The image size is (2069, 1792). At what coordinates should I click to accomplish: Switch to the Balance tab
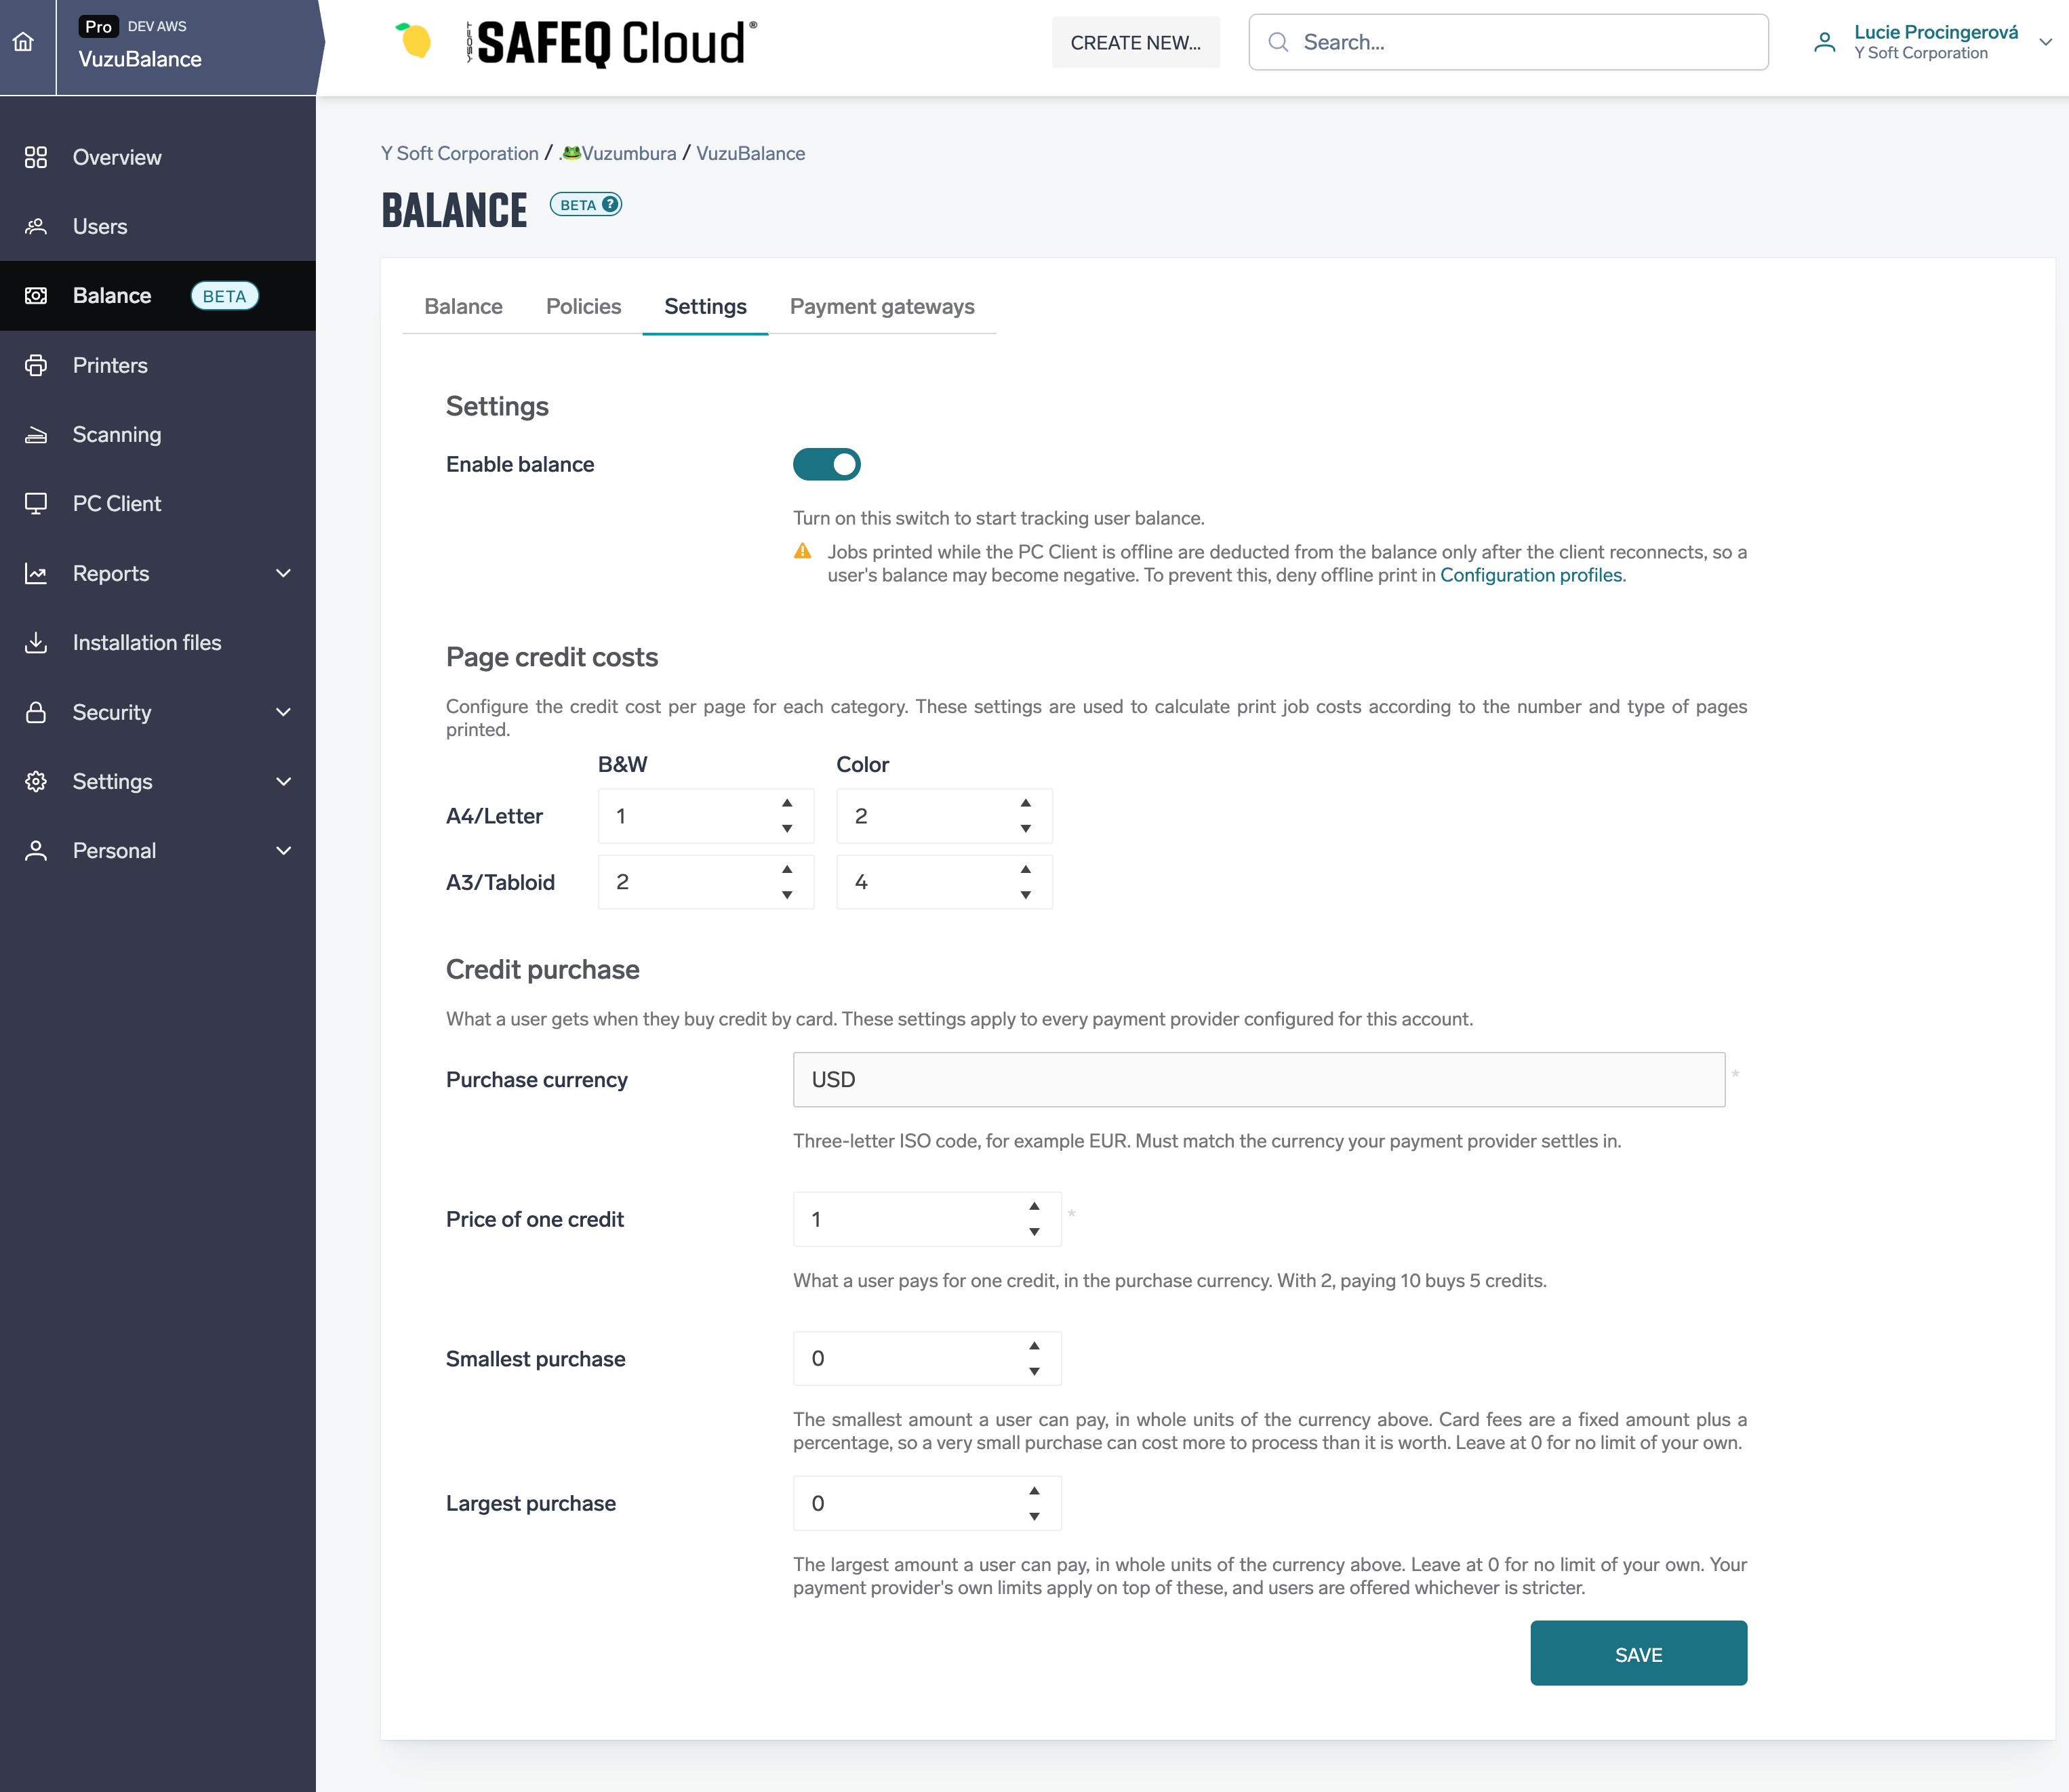(463, 306)
